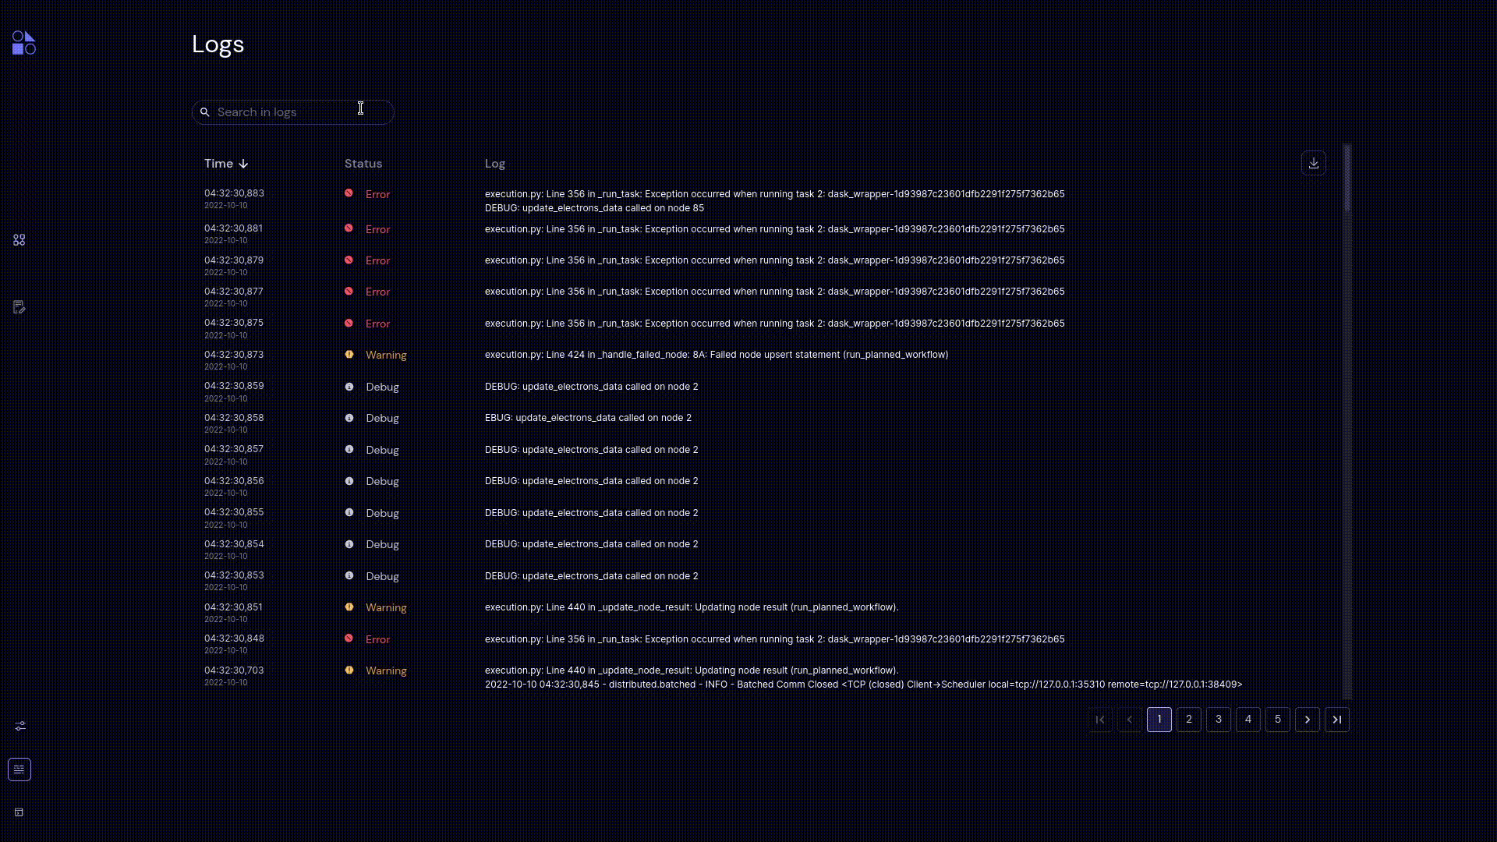Image resolution: width=1497 pixels, height=842 pixels.
Task: Click the Time sort arrow
Action: 243,164
